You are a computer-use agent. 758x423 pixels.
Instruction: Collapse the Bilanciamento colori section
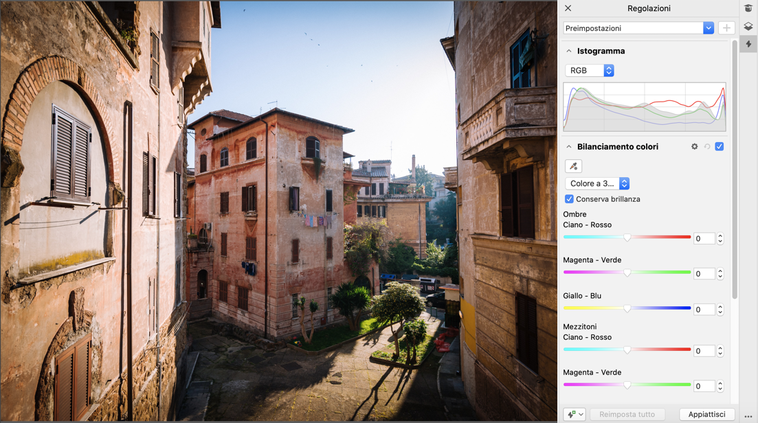tap(569, 147)
